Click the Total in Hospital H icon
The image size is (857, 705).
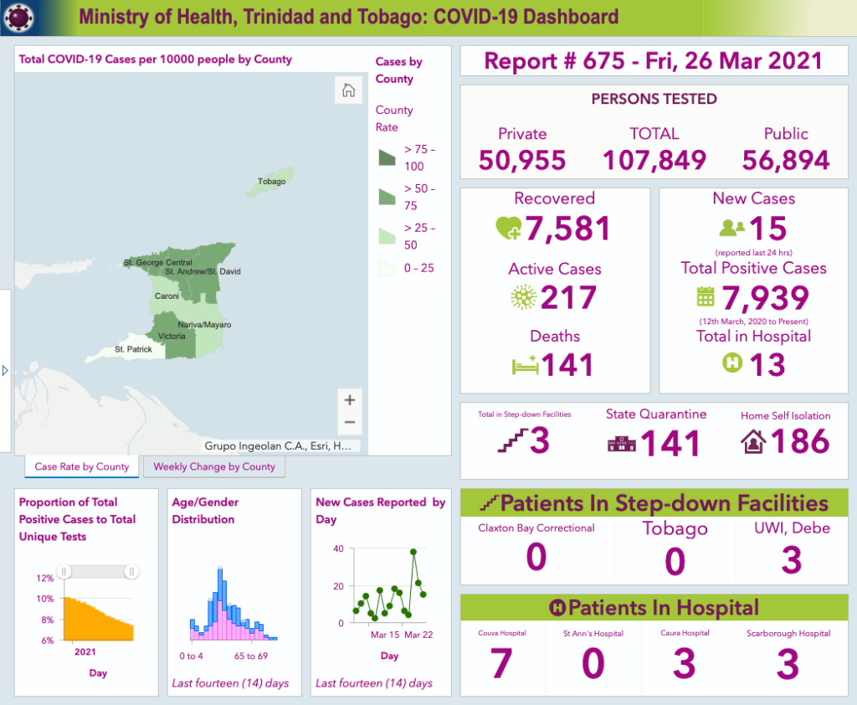(x=732, y=362)
